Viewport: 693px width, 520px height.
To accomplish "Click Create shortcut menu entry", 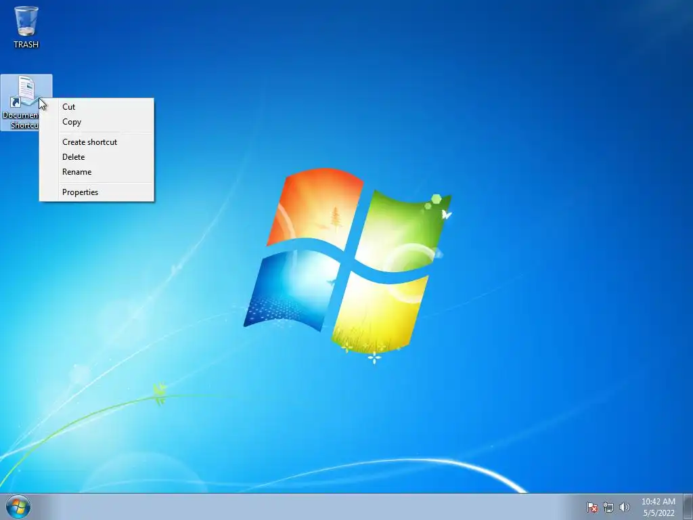I will [x=97, y=142].
